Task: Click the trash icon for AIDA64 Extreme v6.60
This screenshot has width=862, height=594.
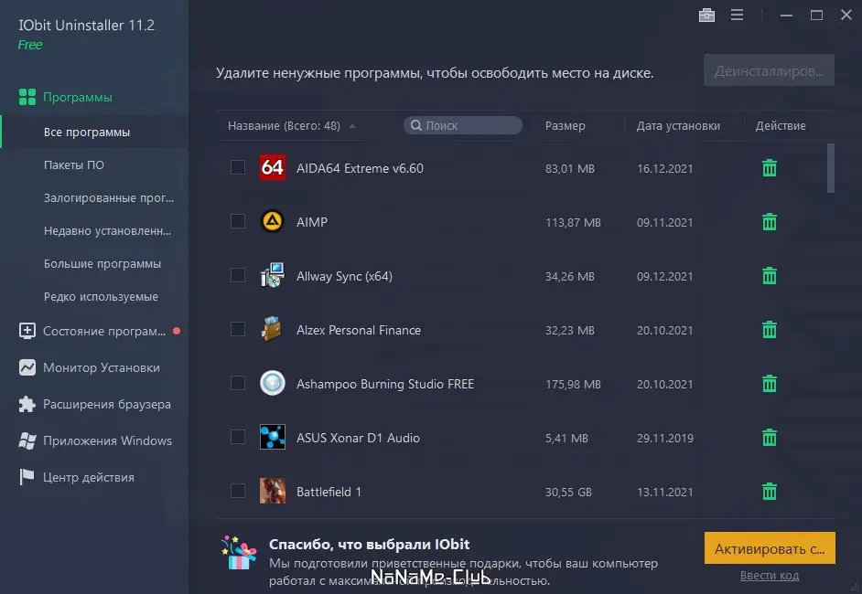Action: click(769, 168)
